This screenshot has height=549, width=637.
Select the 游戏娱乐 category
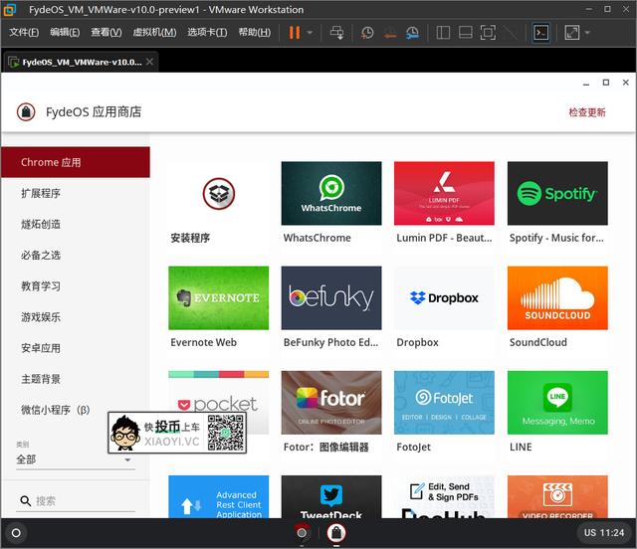pyautogui.click(x=76, y=316)
